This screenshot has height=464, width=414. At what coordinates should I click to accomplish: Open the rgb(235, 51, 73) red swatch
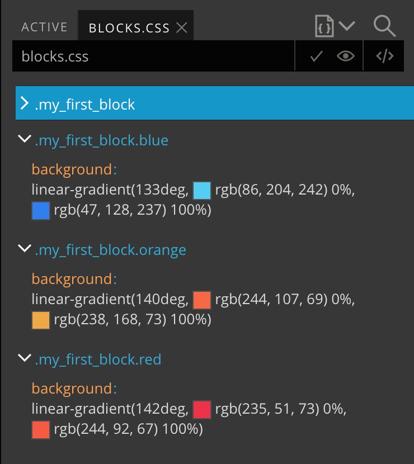click(202, 410)
